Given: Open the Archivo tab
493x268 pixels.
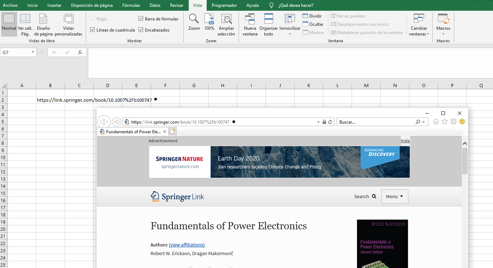Looking at the screenshot, I should click(10, 5).
